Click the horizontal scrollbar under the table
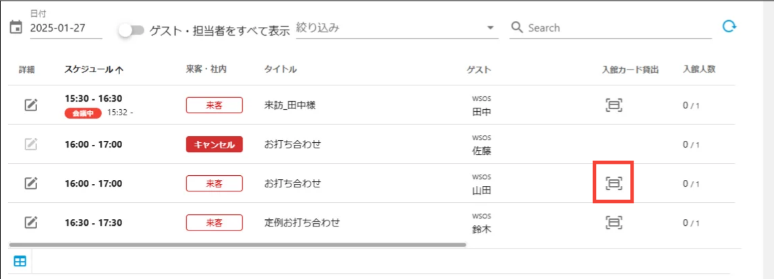 (x=238, y=244)
